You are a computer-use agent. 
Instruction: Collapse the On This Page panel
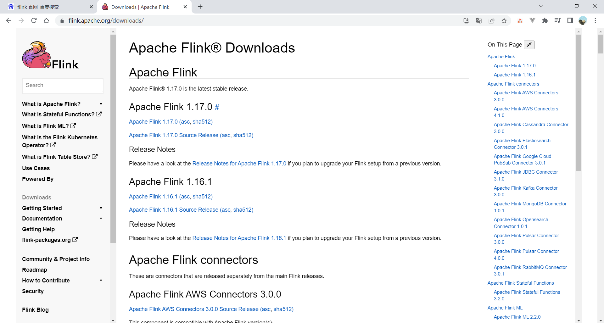point(529,45)
